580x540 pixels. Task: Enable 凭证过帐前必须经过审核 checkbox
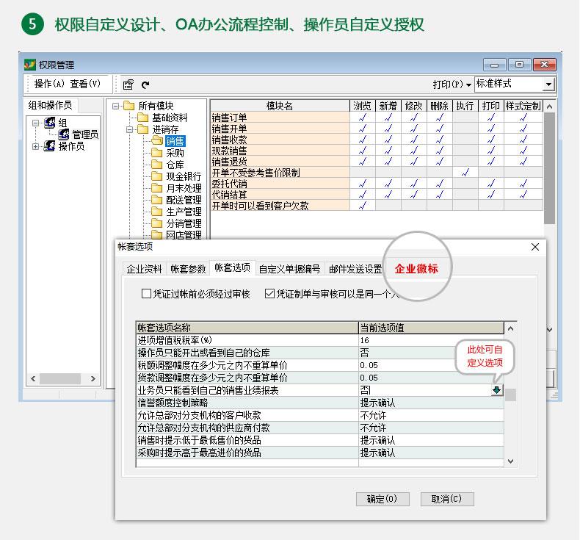(x=146, y=294)
